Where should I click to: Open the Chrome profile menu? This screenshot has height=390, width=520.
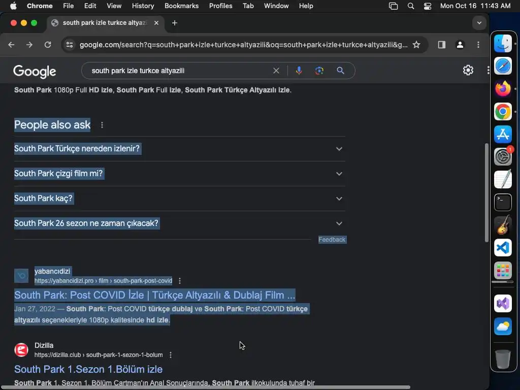(460, 45)
